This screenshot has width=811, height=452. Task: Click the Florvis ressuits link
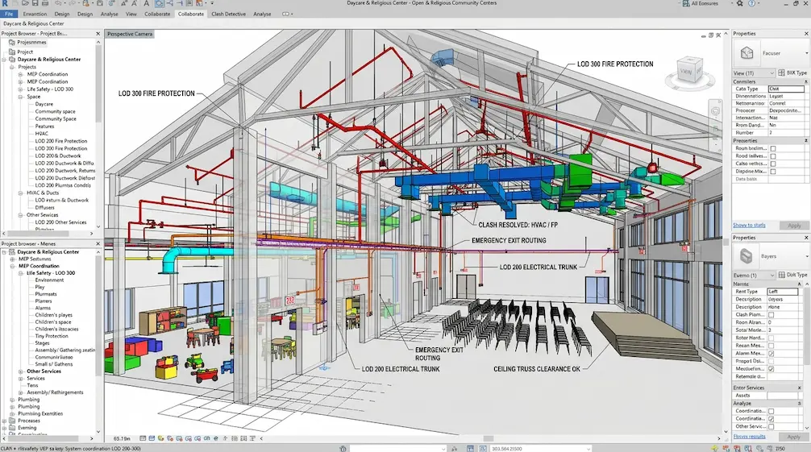[749, 437]
